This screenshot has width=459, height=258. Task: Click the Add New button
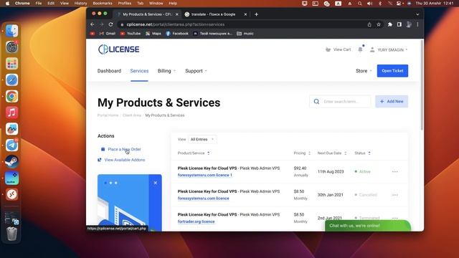[x=392, y=102]
